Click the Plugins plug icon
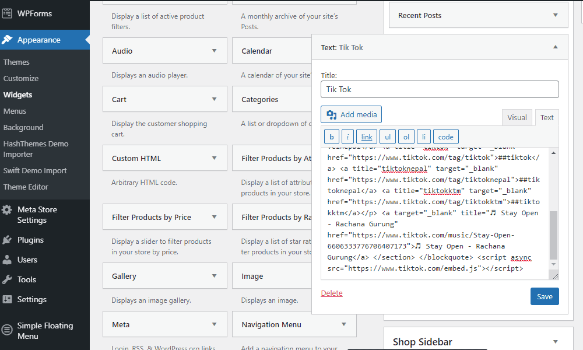Image resolution: width=583 pixels, height=350 pixels. coord(6,240)
